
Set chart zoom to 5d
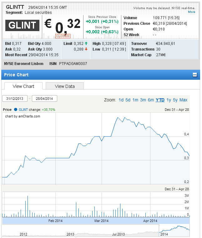[x=128, y=100]
